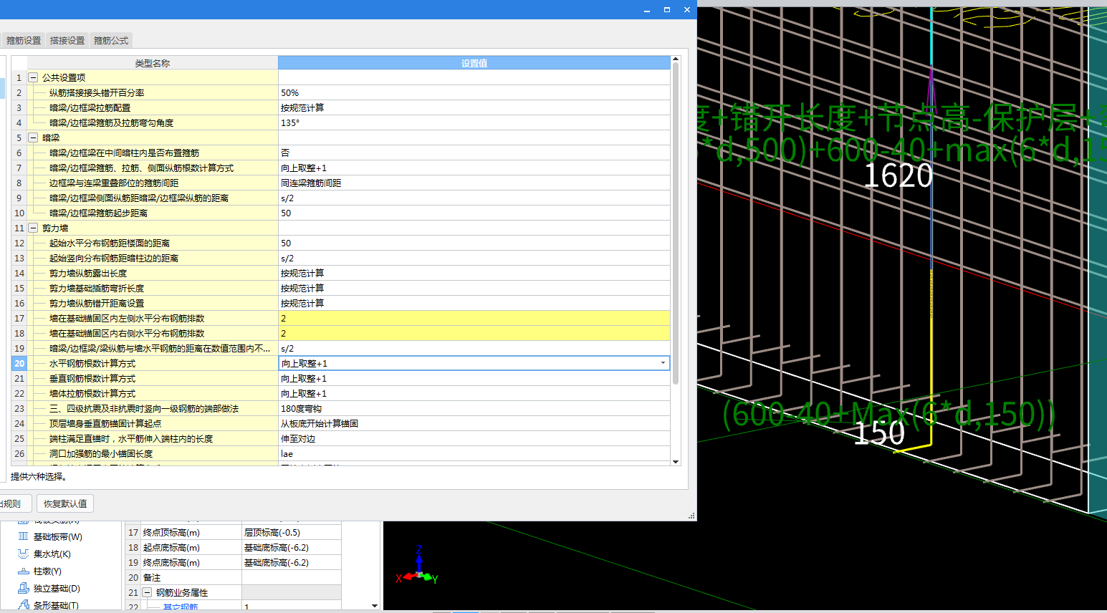Maximize the settings dialog window
Viewport: 1107px width, 613px height.
tap(667, 9)
